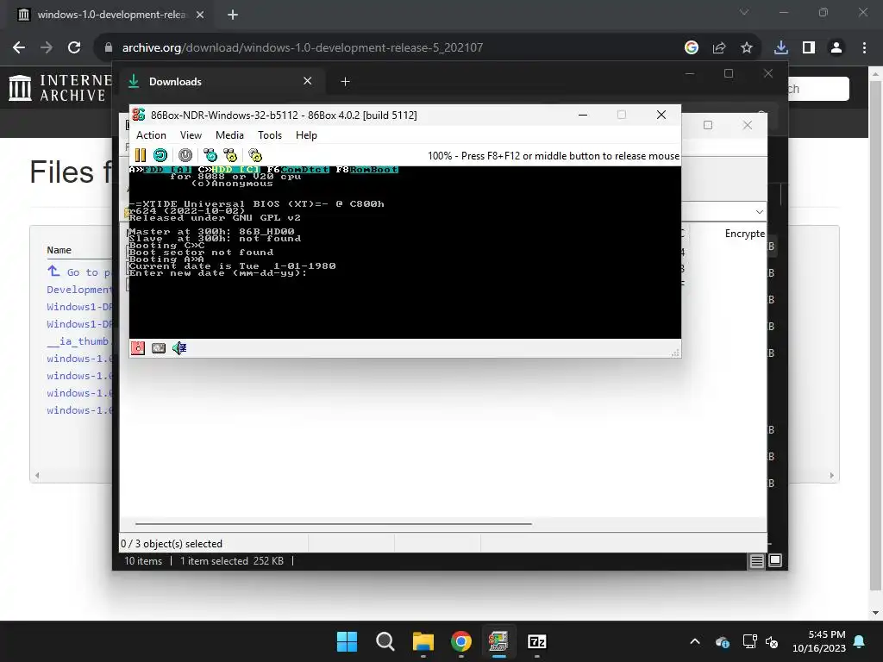Send Ctrl+Alt+Del via 86Box toolbar
Viewport: 883px width, 662px height.
coord(210,155)
